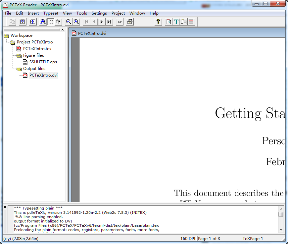The height and width of the screenshot is (244, 288).
Task: Open the Project menu
Action: point(118,13)
